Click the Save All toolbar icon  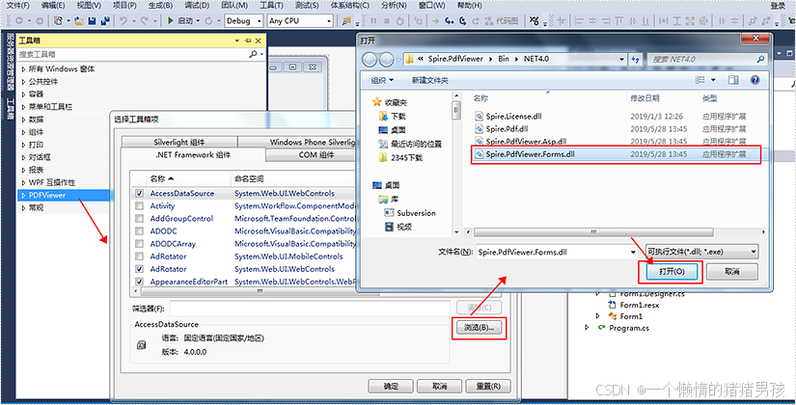[x=105, y=21]
